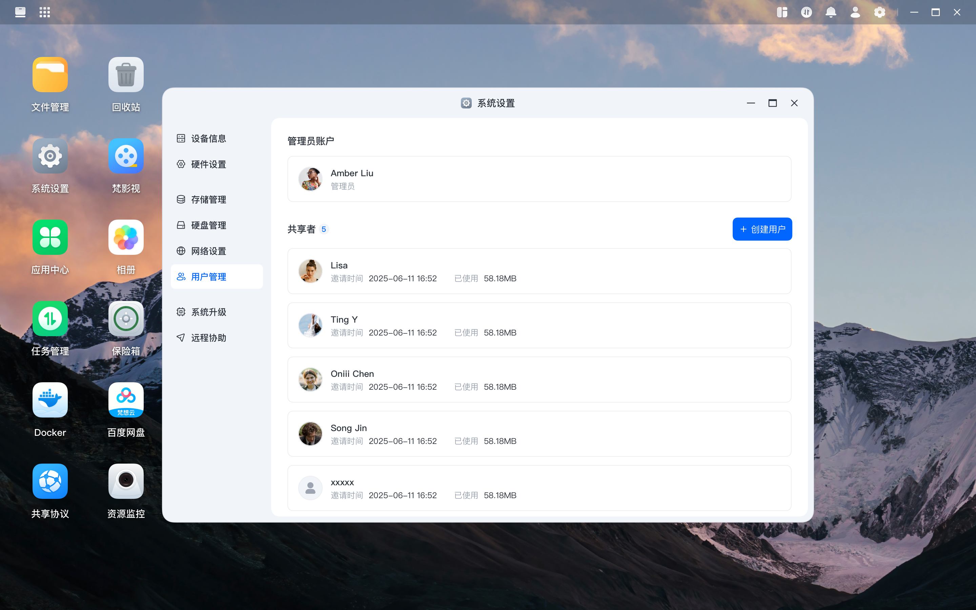
Task: Select the Oniii Chen user entry
Action: coord(539,380)
